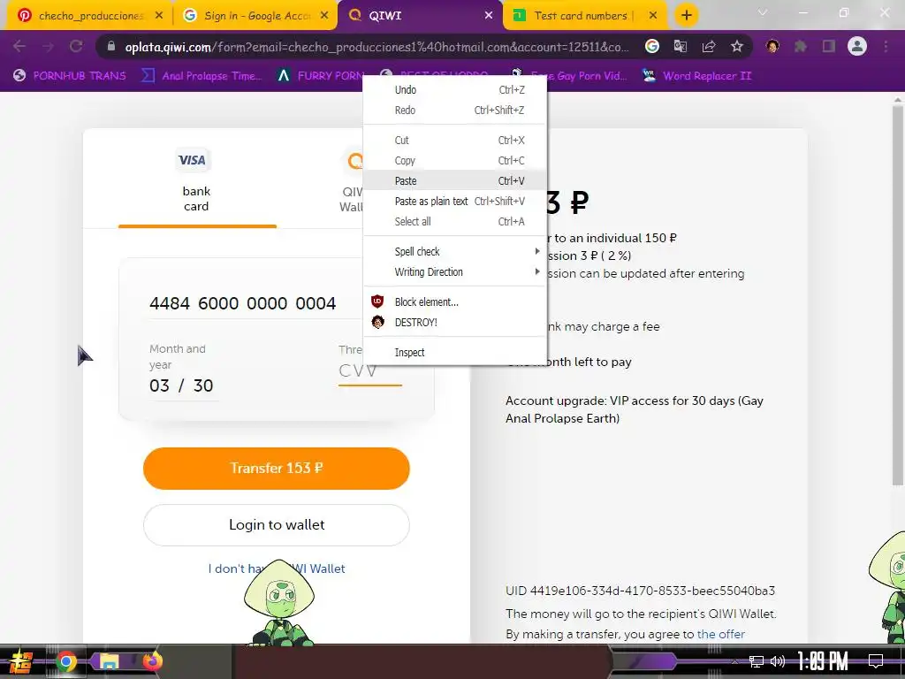Open the tab search chevron
Viewport: 905px width, 679px height.
point(763,12)
